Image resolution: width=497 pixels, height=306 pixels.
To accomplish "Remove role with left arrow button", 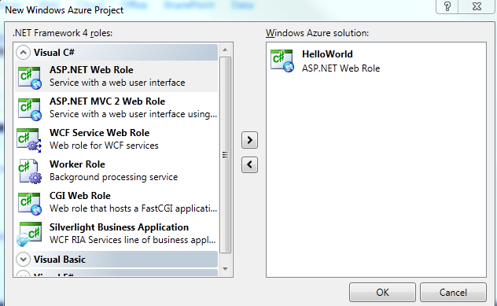I will (249, 165).
